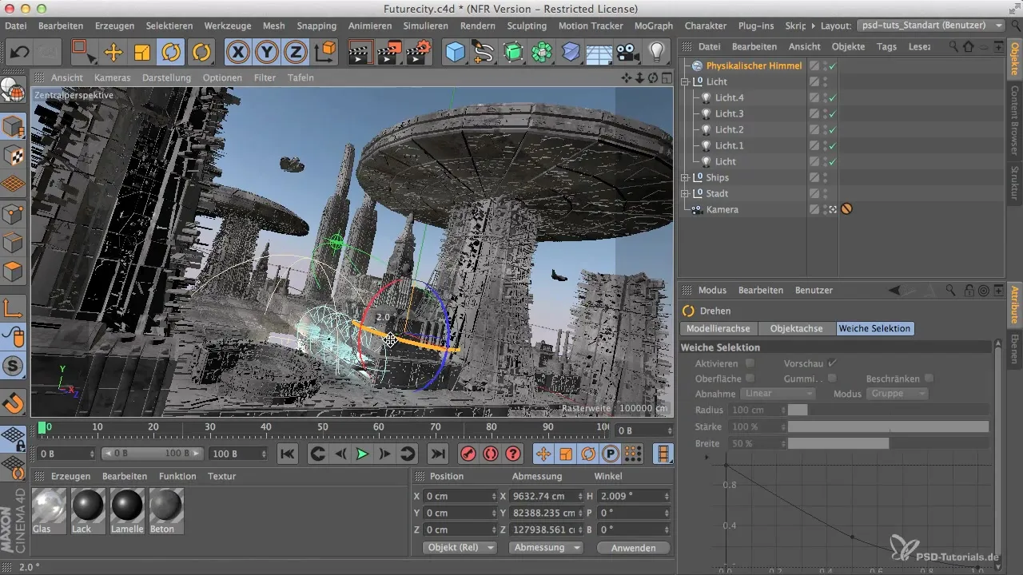The image size is (1023, 575).
Task: Click the Anwenden button
Action: pyautogui.click(x=632, y=548)
